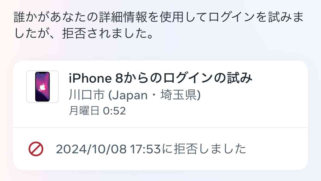Screen dimensions: 321x181
Task: Click the Apple logo on the phone image
Action: (x=42, y=87)
